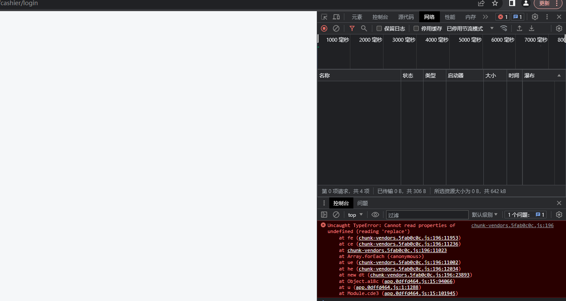Expand more DevTools tabs chevron
Image resolution: width=566 pixels, height=301 pixels.
tap(486, 17)
